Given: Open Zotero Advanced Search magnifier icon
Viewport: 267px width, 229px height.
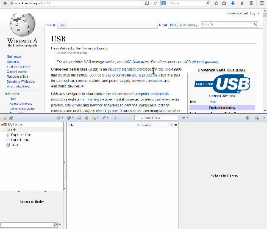Looking at the screenshot, I should point(114,118).
